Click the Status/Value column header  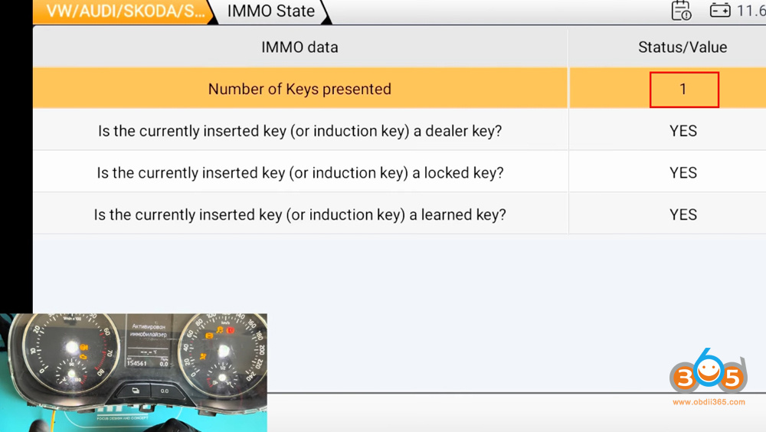click(683, 47)
